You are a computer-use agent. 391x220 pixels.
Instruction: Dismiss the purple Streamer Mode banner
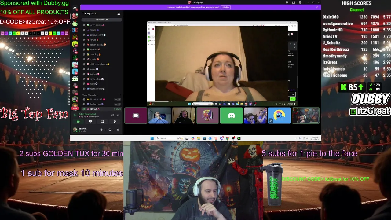coord(317,7)
